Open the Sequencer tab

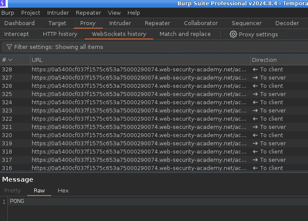[x=246, y=23]
